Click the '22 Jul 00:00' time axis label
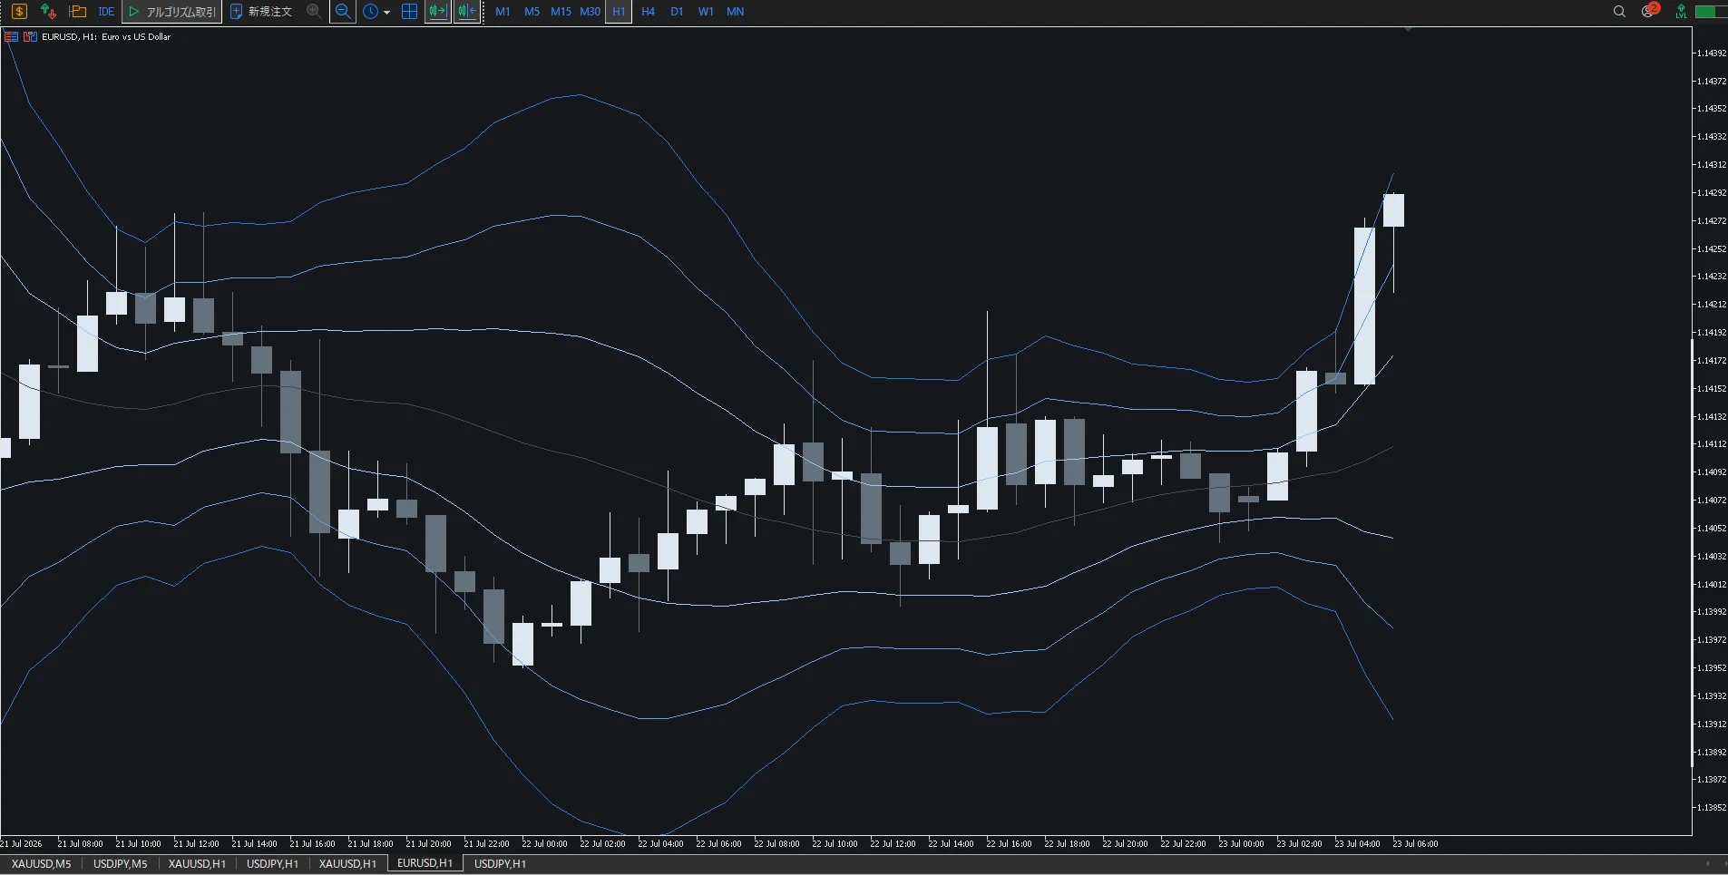 [x=544, y=844]
